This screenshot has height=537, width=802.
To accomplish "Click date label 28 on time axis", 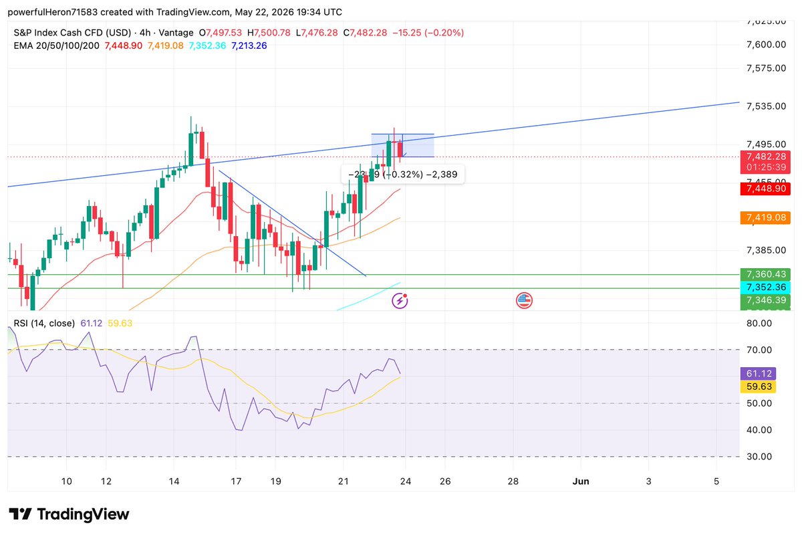I will tap(513, 481).
